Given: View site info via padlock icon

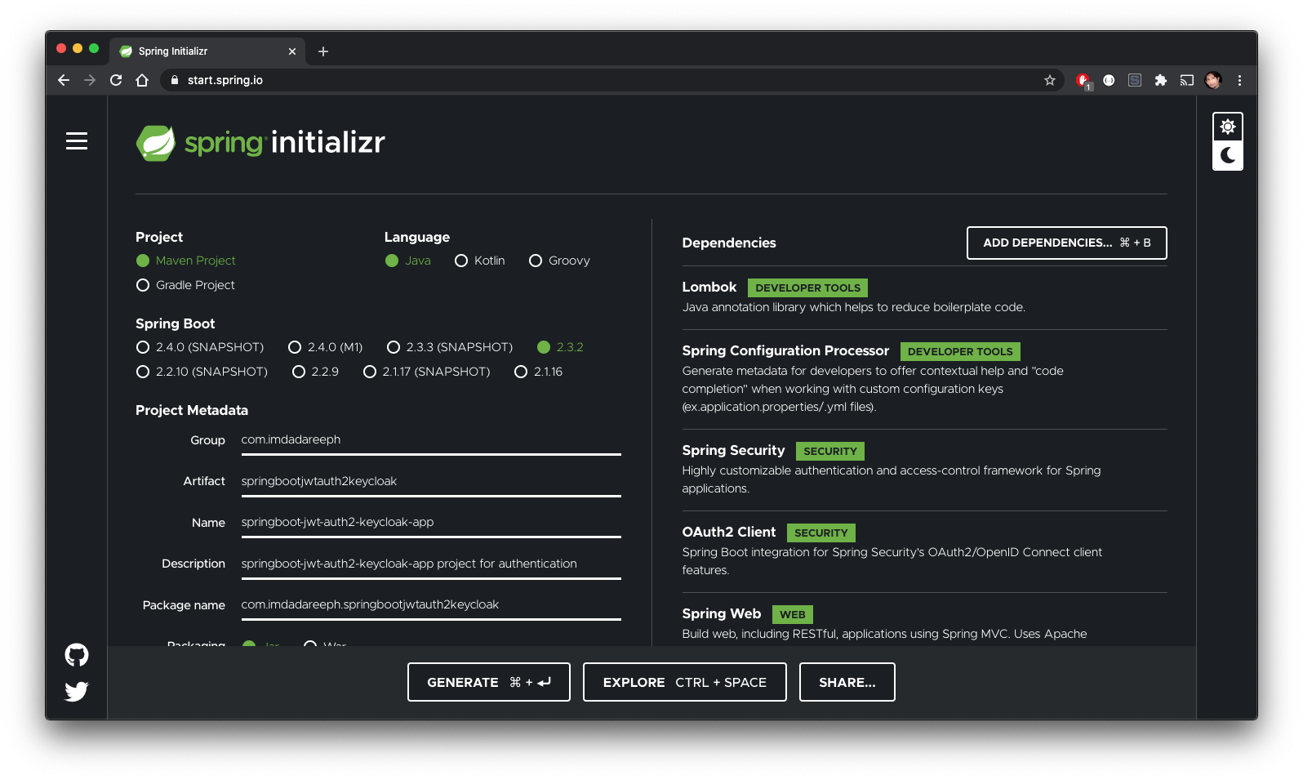Looking at the screenshot, I should (174, 80).
